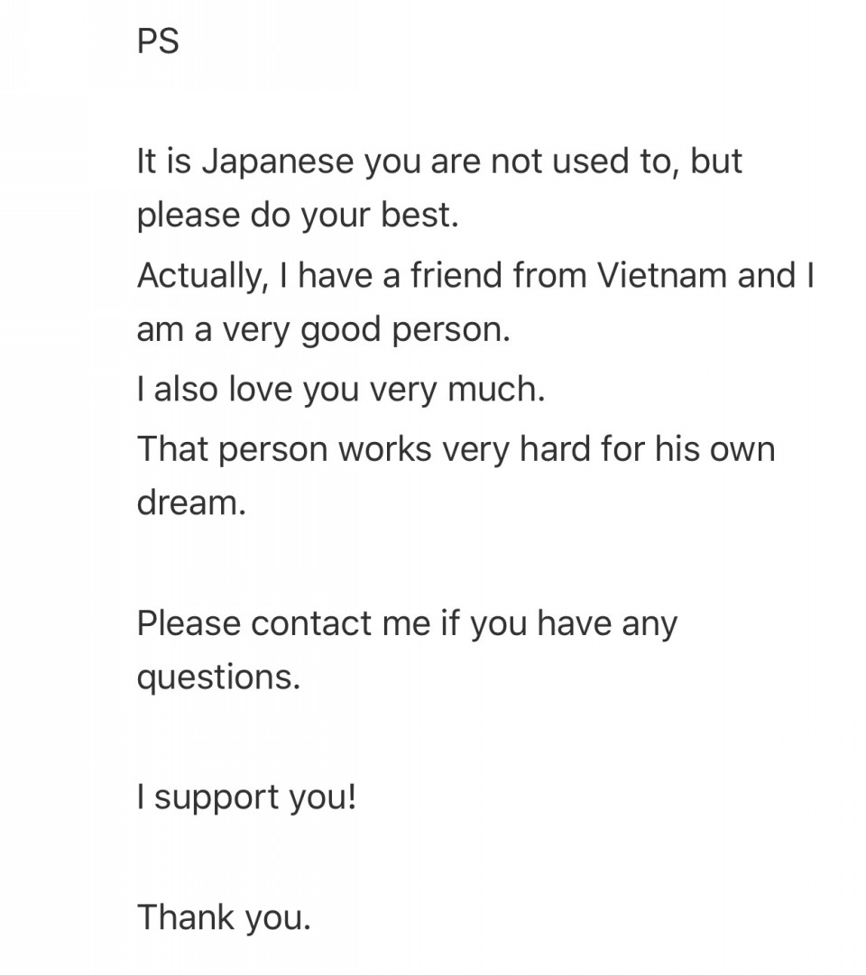Viewport: 866px width, 976px height.
Task: Click the word "Actually," at line start
Action: click(204, 276)
